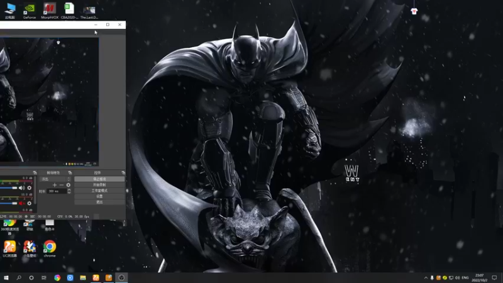Screen dimensions: 503x283
Task: Open Cortana circle on taskbar
Action: click(x=31, y=277)
